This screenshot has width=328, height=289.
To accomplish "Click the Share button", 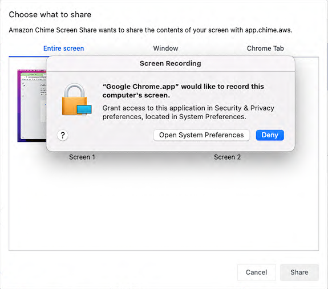I will click(x=299, y=272).
